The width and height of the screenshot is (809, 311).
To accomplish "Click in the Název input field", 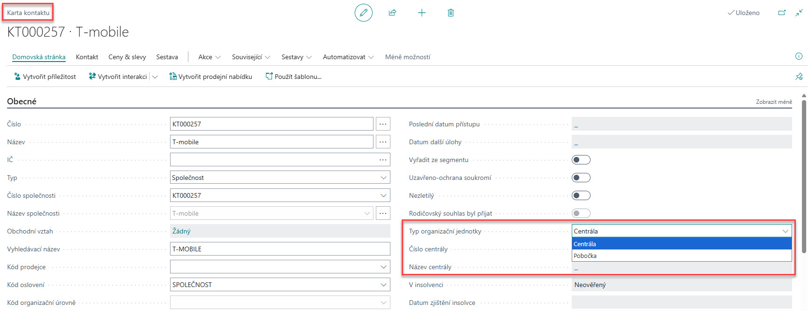I will pyautogui.click(x=272, y=142).
